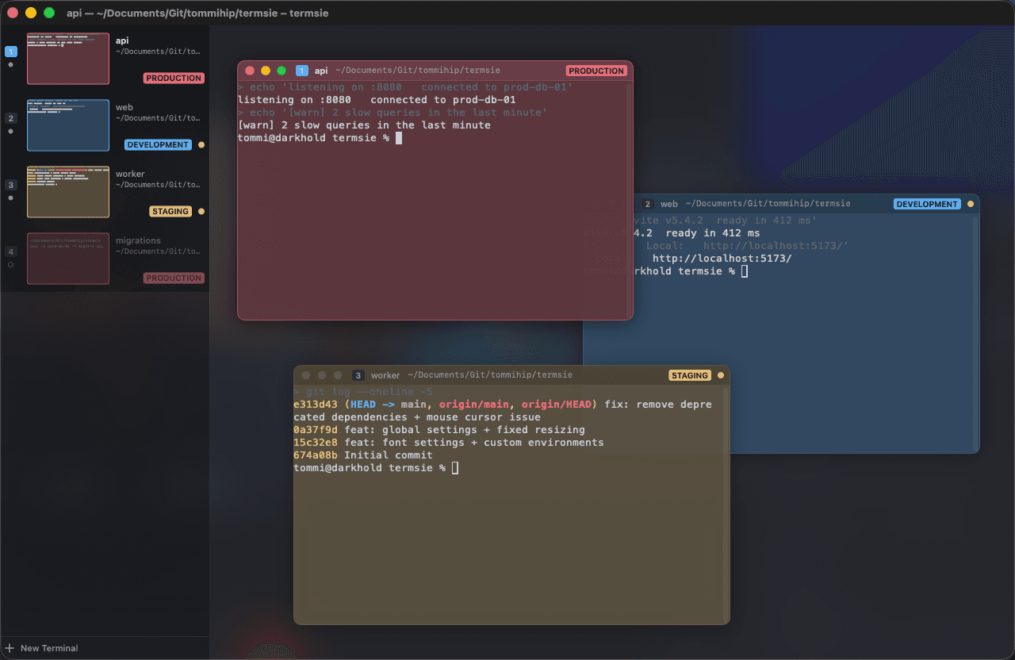Screen dimensions: 1015x660
Task: Click the DEVELOPMENT badge in the sidebar
Action: pyautogui.click(x=158, y=145)
